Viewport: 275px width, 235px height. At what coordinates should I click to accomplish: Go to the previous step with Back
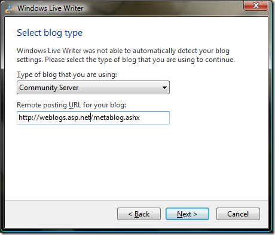pos(139,214)
